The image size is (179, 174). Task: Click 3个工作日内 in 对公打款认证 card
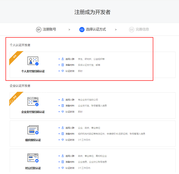tap(84, 168)
